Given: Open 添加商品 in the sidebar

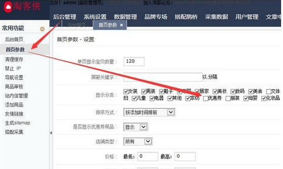Looking at the screenshot, I should [x=14, y=105].
